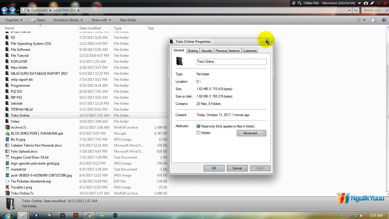
Task: Take a screenshot with the recorder camera icon
Action: 366,3
